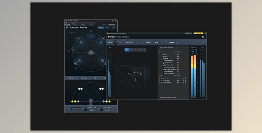Open the wrench settings icon in Renderer
The height and width of the screenshot is (133, 262).
click(203, 42)
